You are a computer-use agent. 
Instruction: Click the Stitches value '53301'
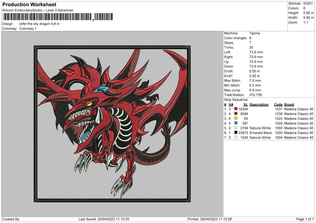(x=308, y=4)
